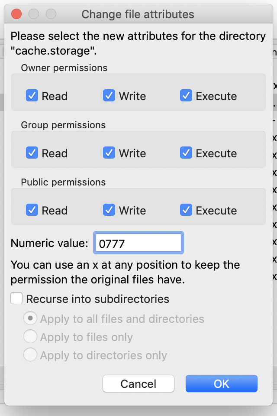Image resolution: width=277 pixels, height=416 pixels.
Task: Toggle Group permissions Execute checkbox
Action: [x=186, y=153]
